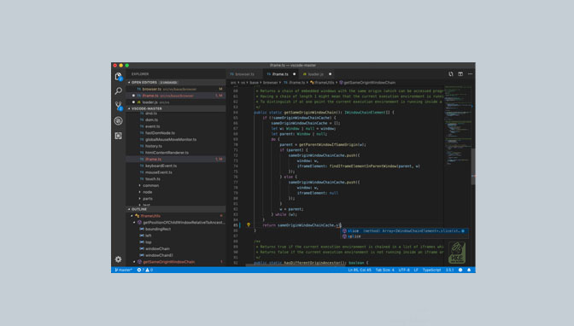
Task: Open the Explorer view in activity bar
Action: 118,76
